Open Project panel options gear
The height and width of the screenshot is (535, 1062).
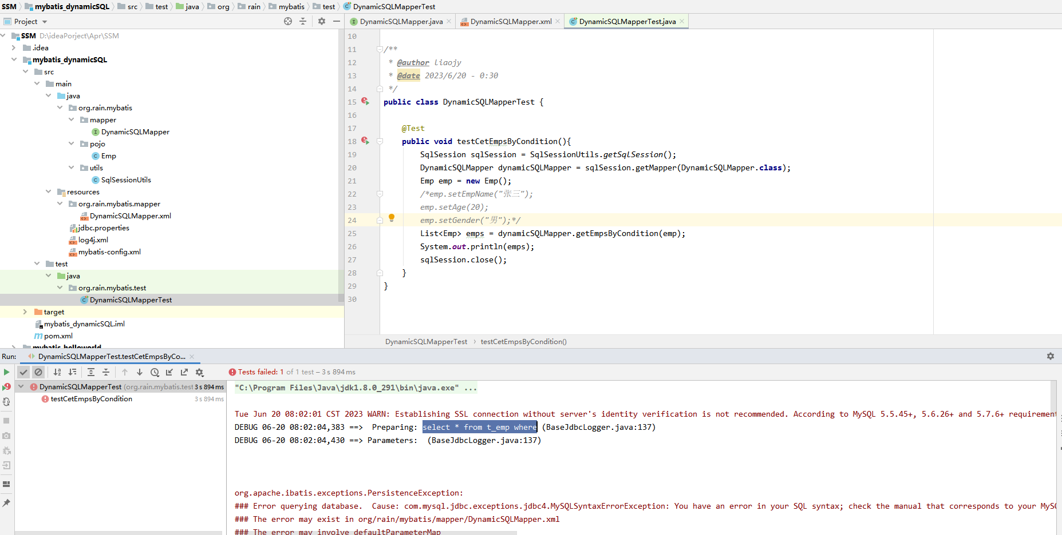click(322, 21)
